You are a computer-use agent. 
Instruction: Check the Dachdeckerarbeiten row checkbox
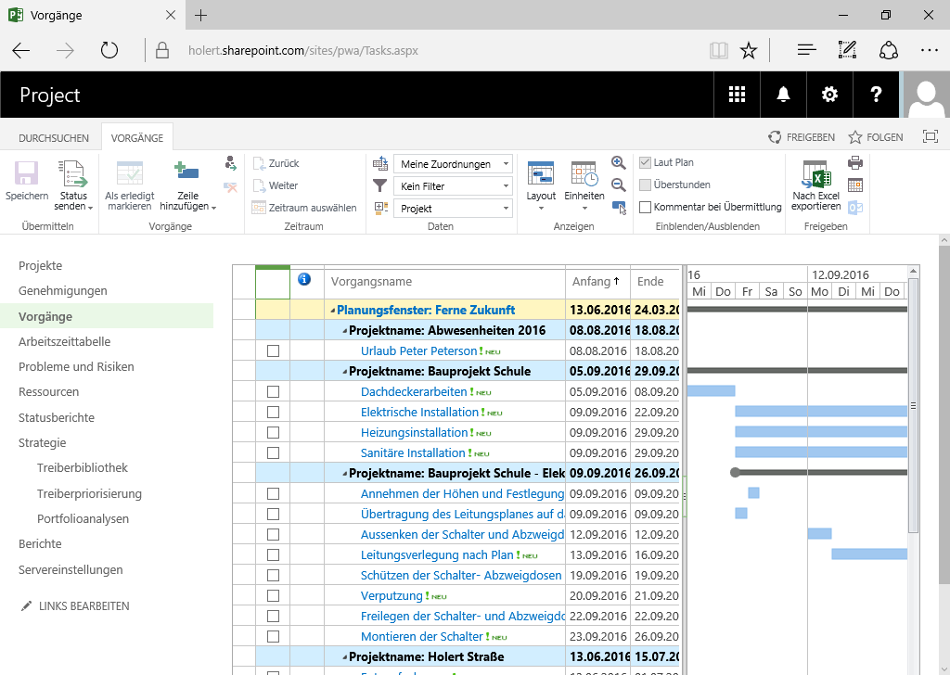coord(274,391)
